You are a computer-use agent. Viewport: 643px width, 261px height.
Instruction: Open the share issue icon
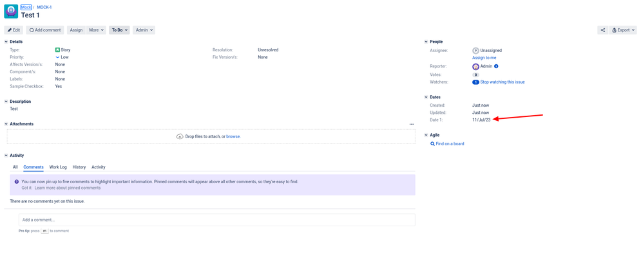[602, 30]
